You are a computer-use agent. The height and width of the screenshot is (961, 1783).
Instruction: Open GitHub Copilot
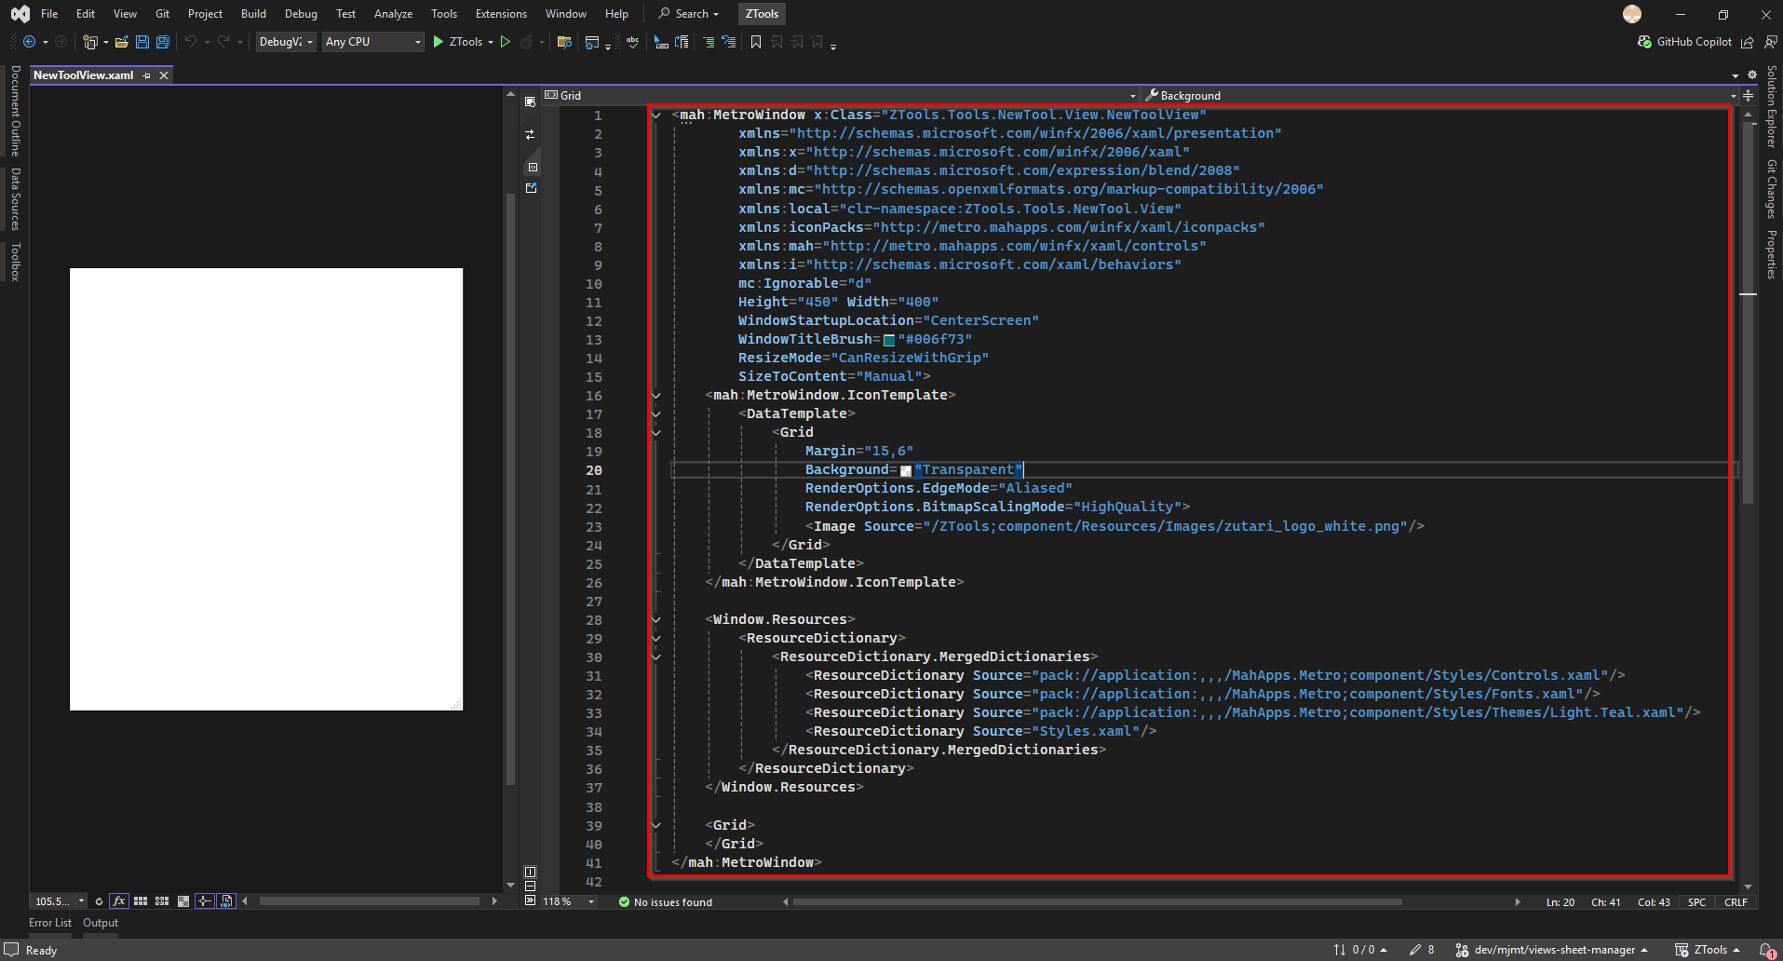coord(1684,42)
